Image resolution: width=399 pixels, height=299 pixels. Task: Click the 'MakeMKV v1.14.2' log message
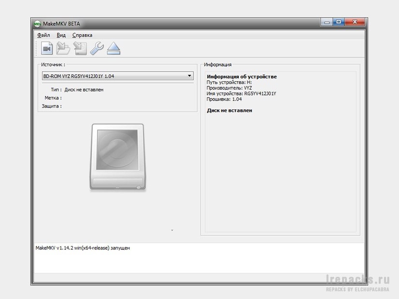pyautogui.click(x=83, y=248)
